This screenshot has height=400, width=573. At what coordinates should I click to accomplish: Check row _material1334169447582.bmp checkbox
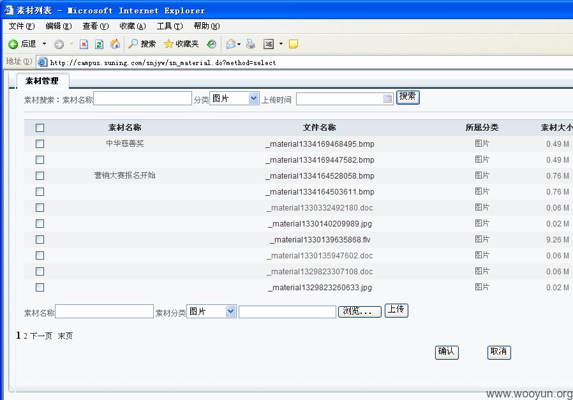point(40,159)
